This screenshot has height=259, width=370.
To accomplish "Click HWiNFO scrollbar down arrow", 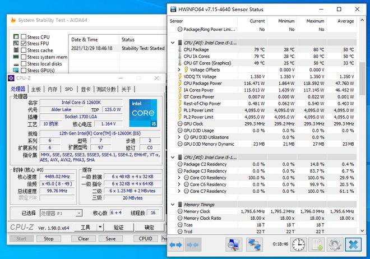I will click(362, 231).
